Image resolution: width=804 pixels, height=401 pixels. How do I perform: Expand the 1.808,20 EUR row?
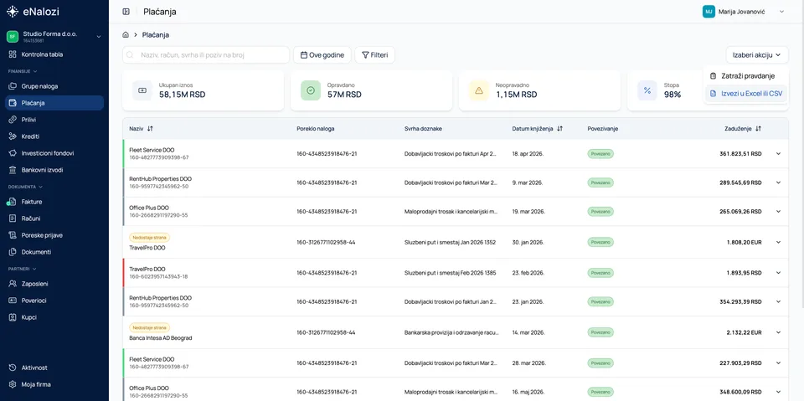[778, 242]
